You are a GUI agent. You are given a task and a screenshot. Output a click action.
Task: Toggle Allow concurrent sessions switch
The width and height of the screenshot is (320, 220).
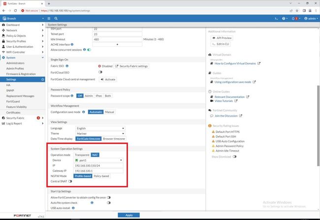89,50
